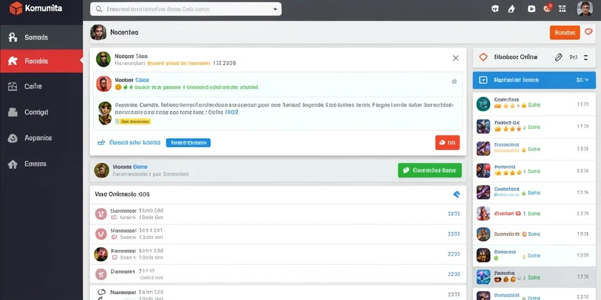
Task: Click the Calle sidebar icon
Action: pyautogui.click(x=13, y=87)
